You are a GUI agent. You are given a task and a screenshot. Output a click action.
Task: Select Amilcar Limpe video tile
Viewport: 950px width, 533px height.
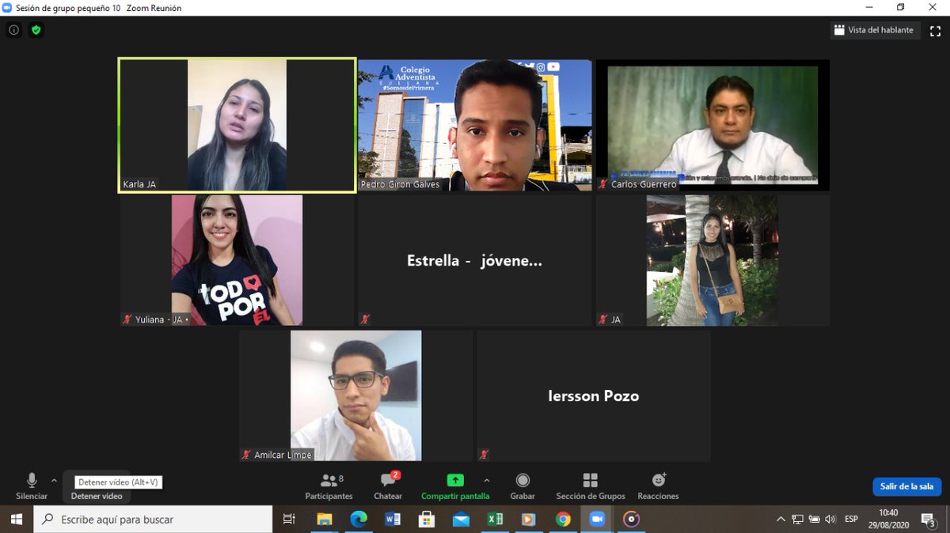point(355,395)
